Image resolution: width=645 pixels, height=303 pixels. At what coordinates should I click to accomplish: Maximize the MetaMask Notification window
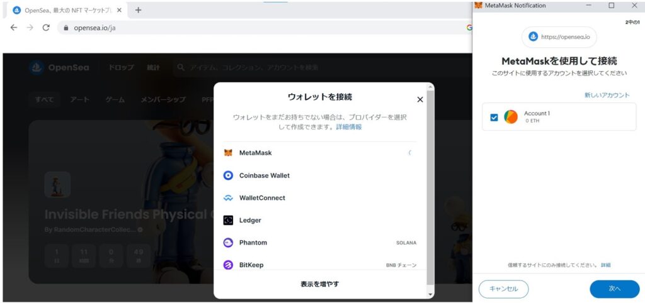coord(611,5)
